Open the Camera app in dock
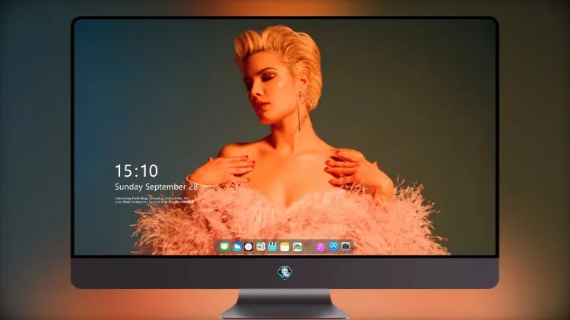Image resolution: width=570 pixels, height=320 pixels. click(346, 246)
